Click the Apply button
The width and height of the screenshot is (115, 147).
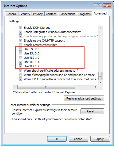(100, 139)
